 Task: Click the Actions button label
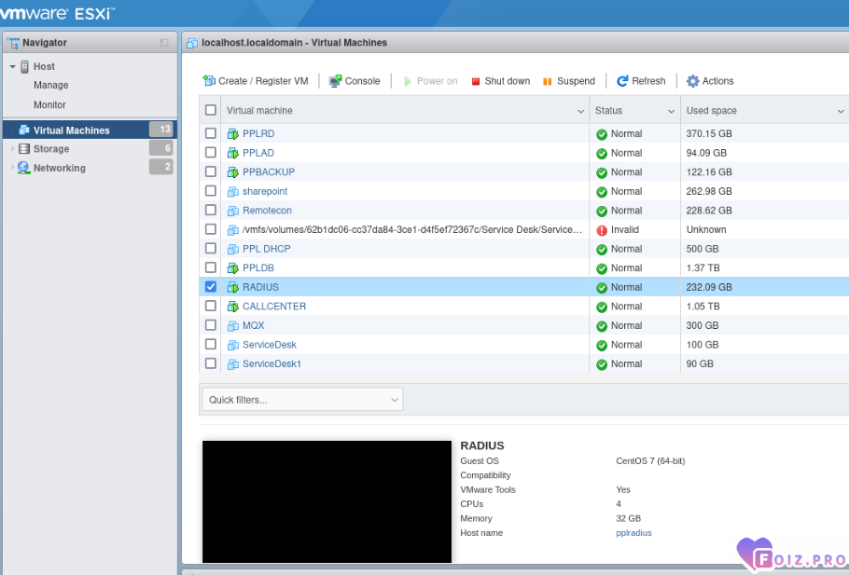coord(718,81)
